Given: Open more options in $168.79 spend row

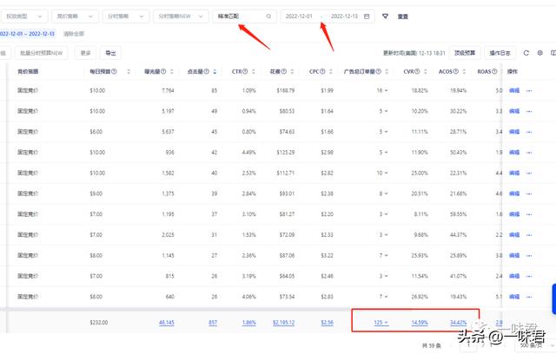Looking at the screenshot, I should (x=529, y=90).
